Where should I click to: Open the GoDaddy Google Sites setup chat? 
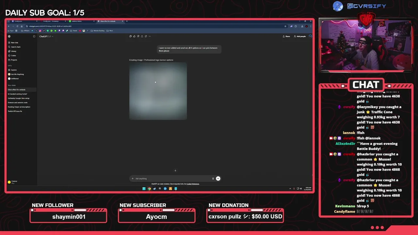(x=19, y=98)
